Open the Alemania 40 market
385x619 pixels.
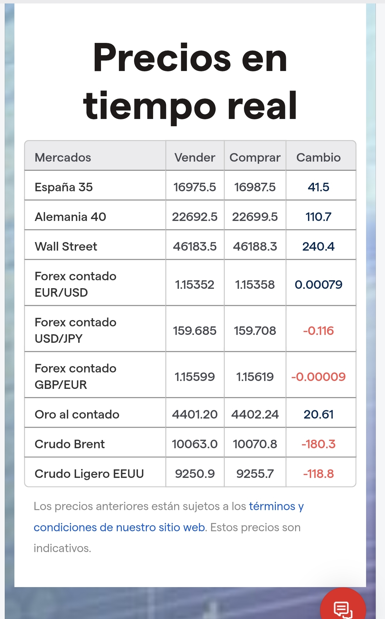70,217
